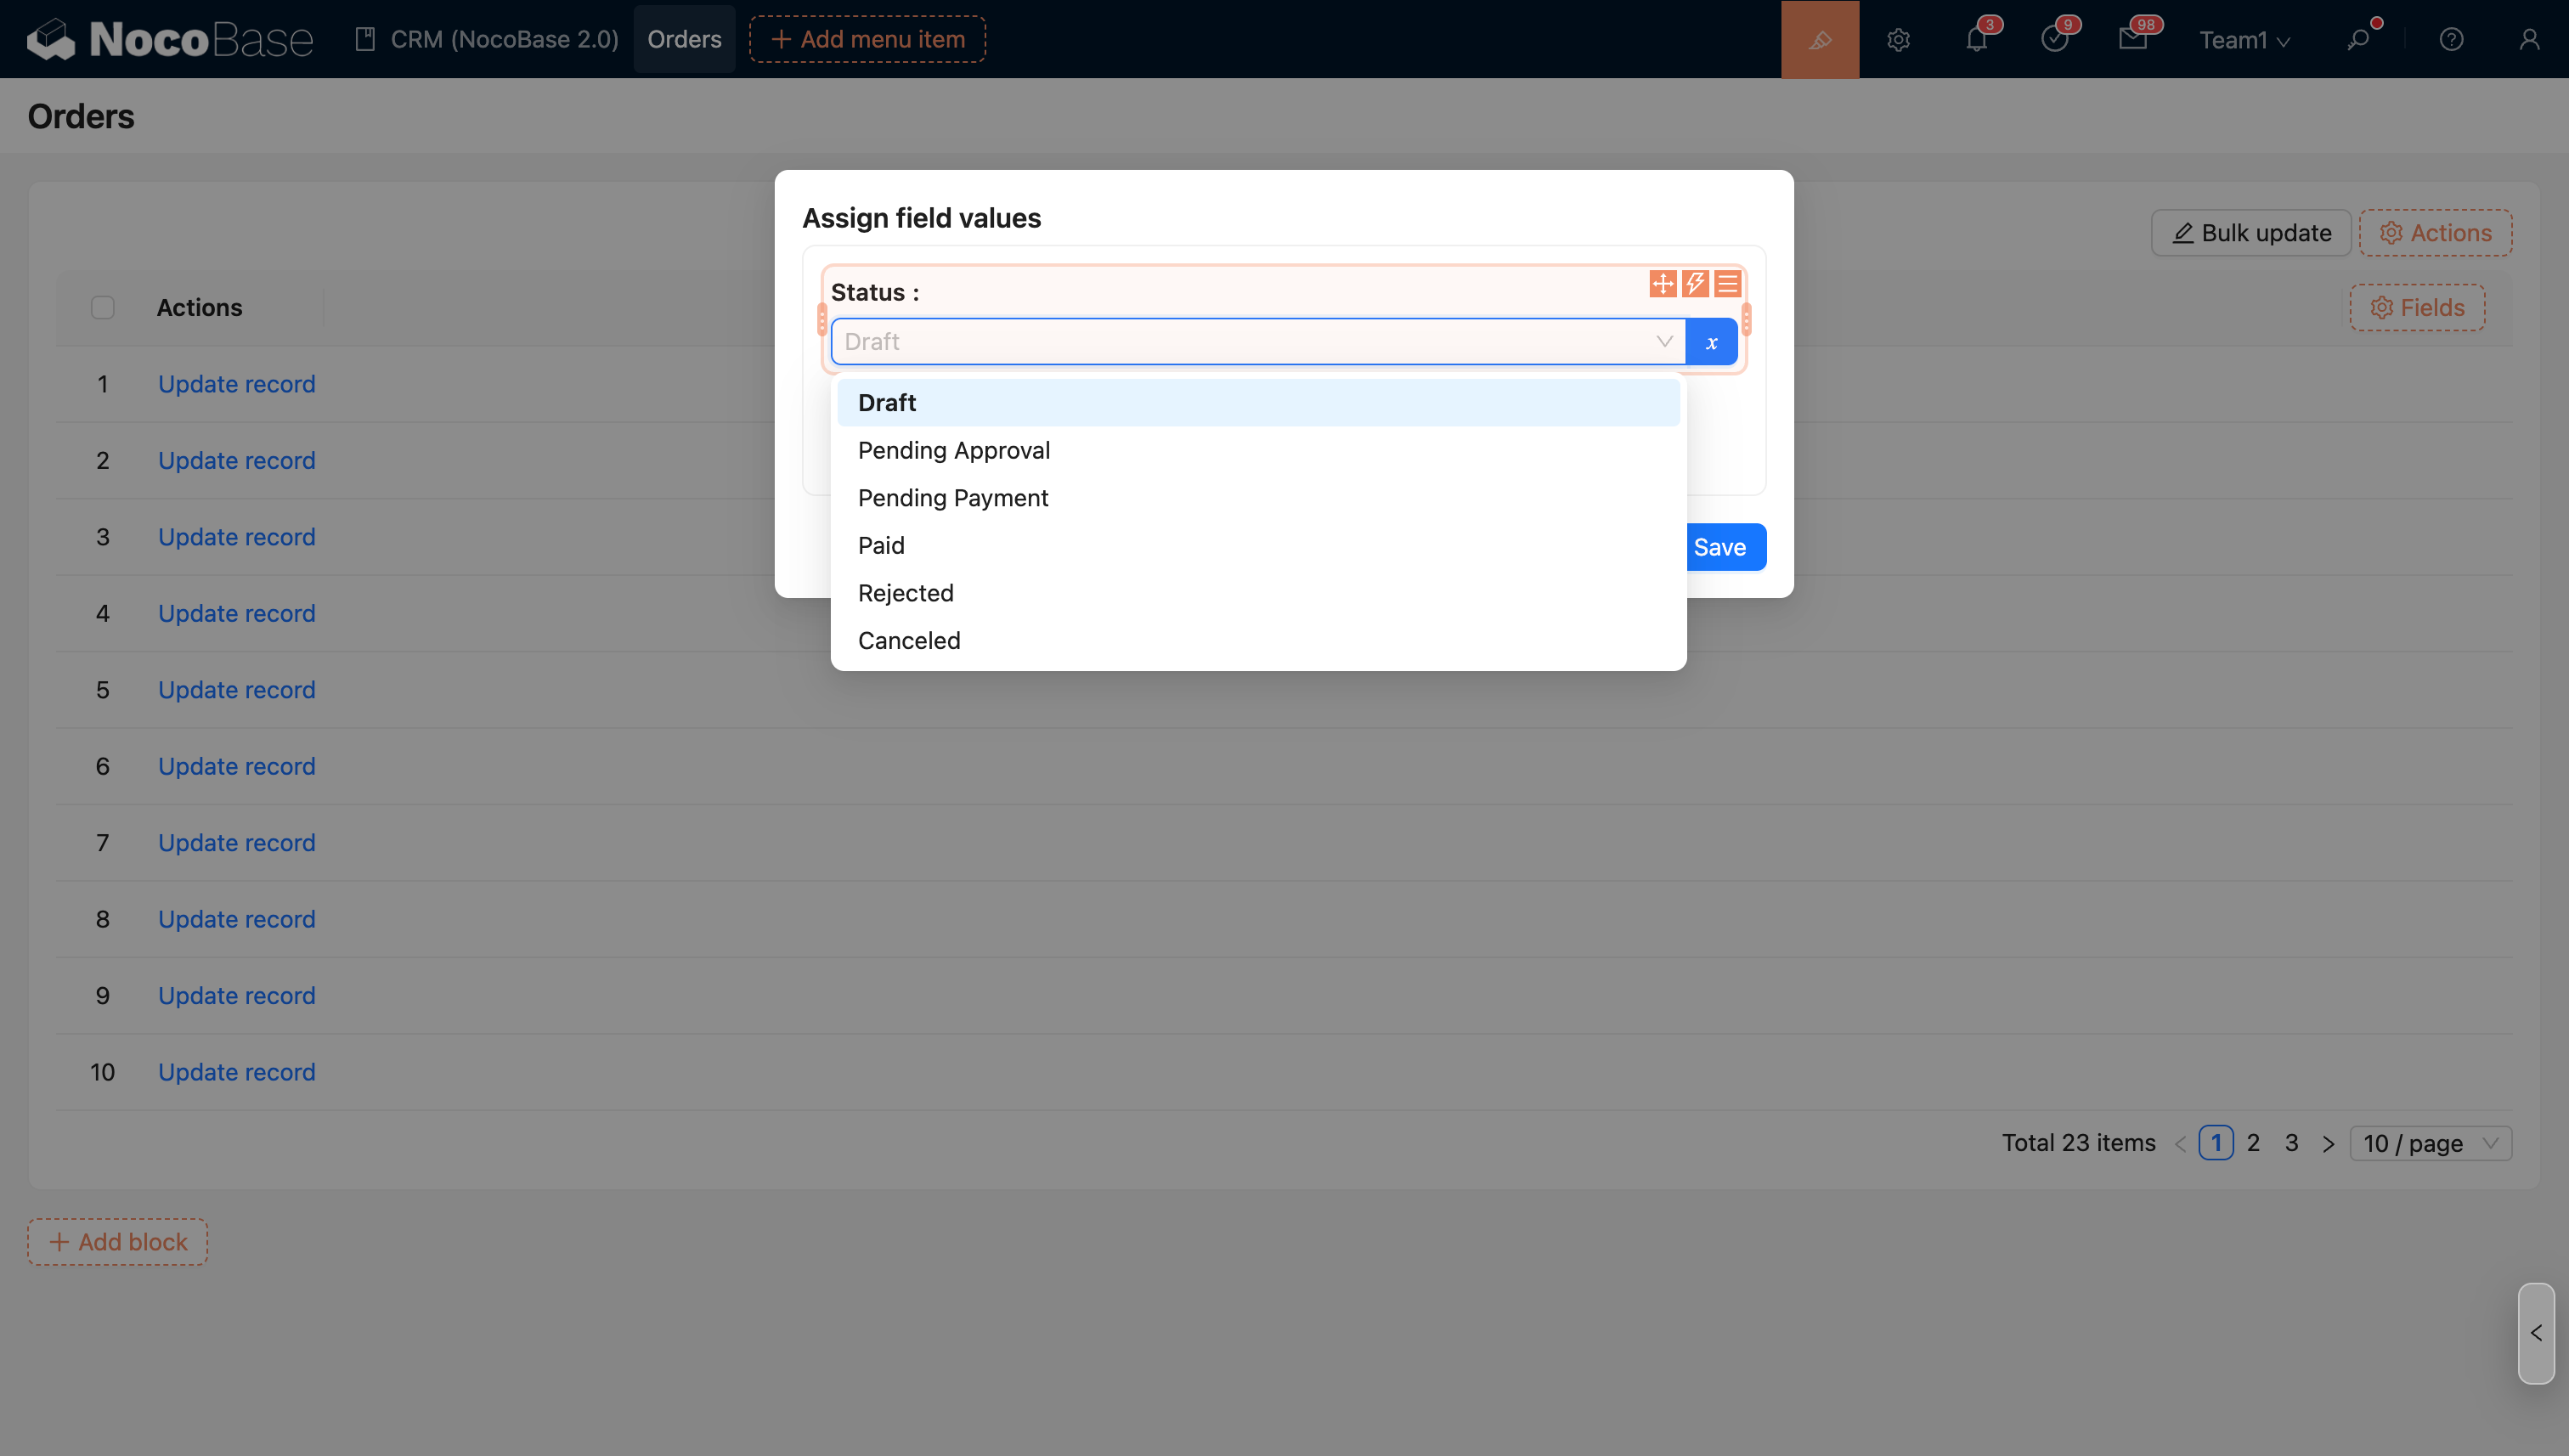Open the lightning linkage rules icon
This screenshot has height=1456, width=2569.
pyautogui.click(x=1695, y=284)
